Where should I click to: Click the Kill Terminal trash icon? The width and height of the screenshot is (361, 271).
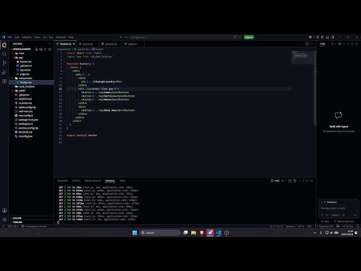(x=294, y=181)
